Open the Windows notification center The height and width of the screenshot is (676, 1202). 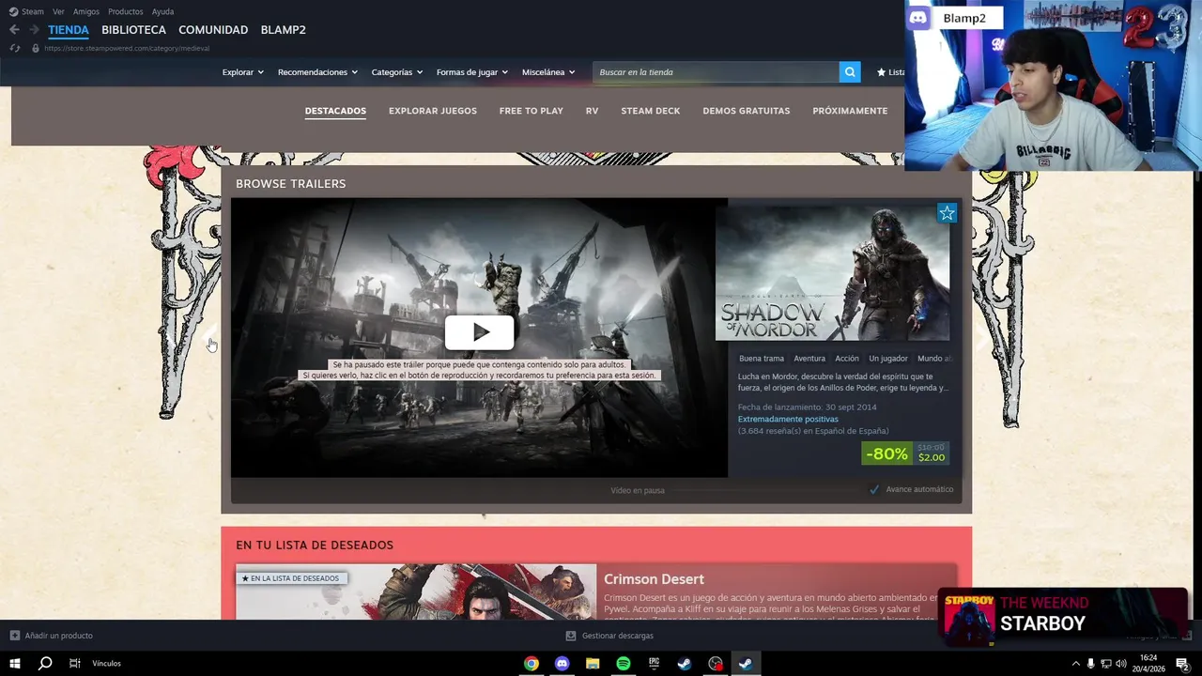point(1182,663)
